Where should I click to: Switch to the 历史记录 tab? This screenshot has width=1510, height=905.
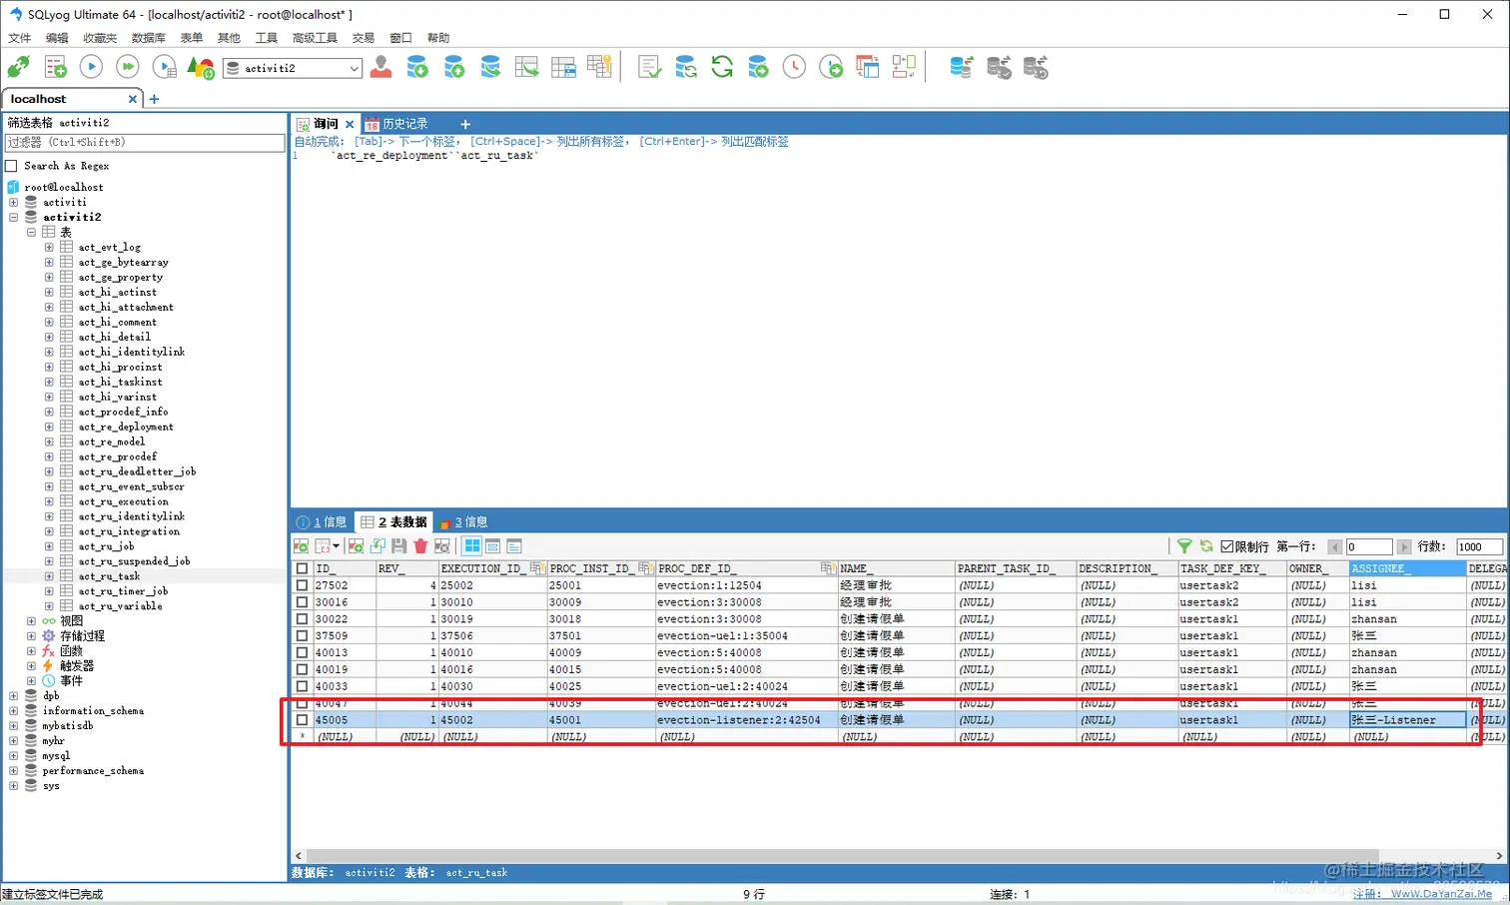point(396,124)
